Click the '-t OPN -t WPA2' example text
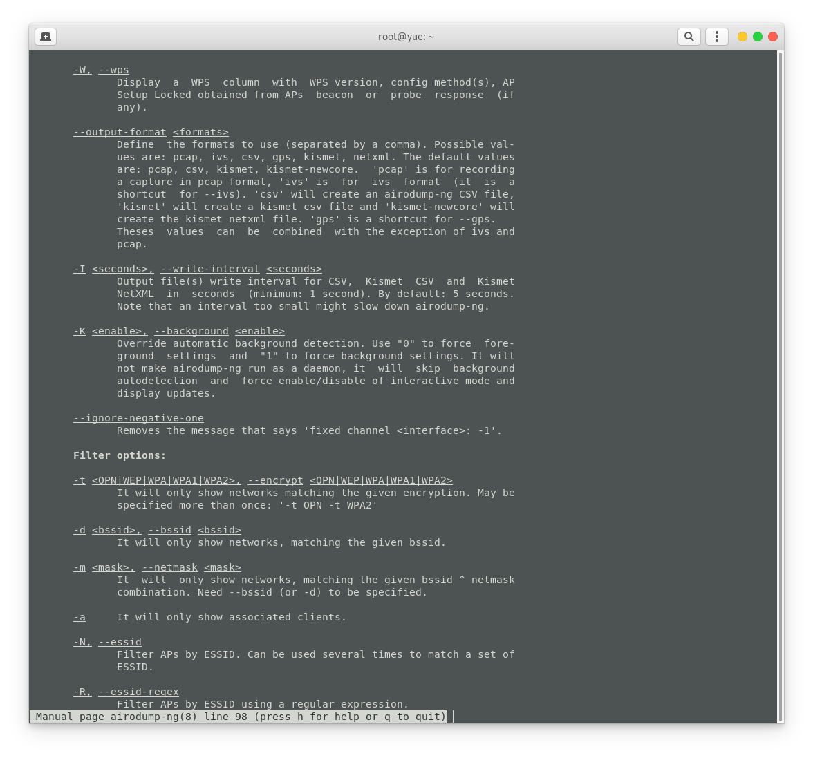Image resolution: width=813 pixels, height=758 pixels. [328, 505]
